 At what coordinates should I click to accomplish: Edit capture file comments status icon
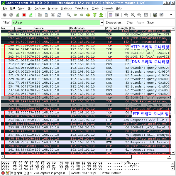tap(7, 173)
